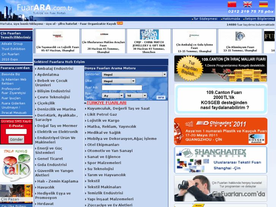Open the FuarARA.com.tr site logo

pyautogui.click(x=45, y=9)
